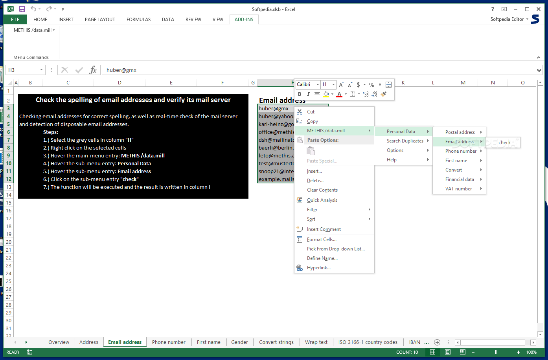Open fill color dropdown arrow

332,94
